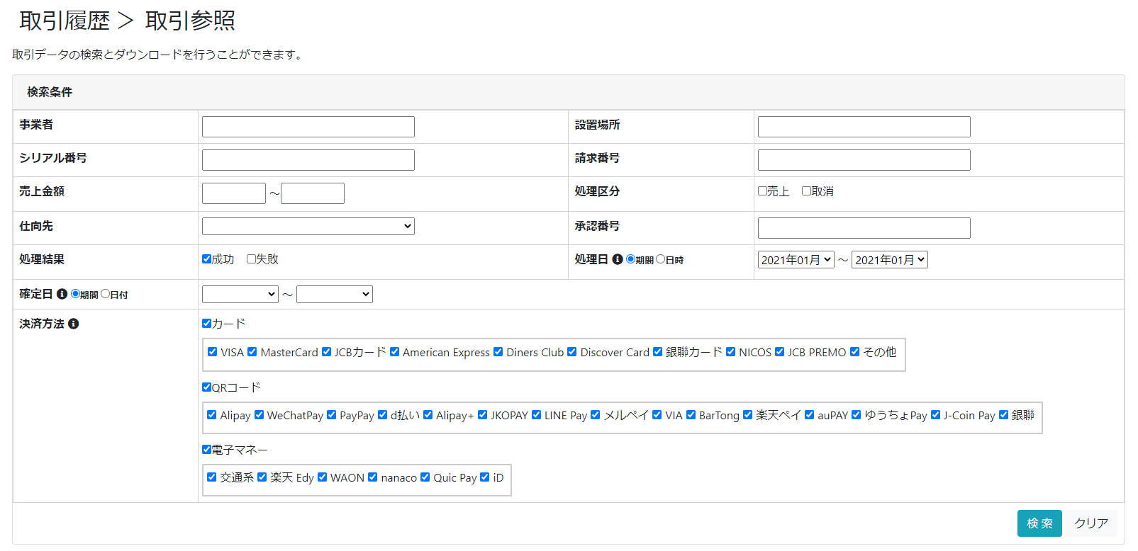Focus the 設置場所 input field

(864, 127)
